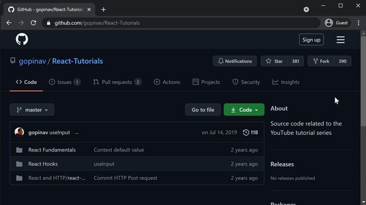Viewport: 366px width, 205px height.
Task: Click the Releases heading link
Action: point(282,165)
